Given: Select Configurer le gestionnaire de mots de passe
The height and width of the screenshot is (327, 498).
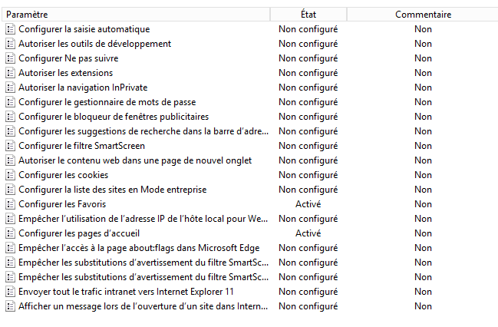Looking at the screenshot, I should [107, 102].
